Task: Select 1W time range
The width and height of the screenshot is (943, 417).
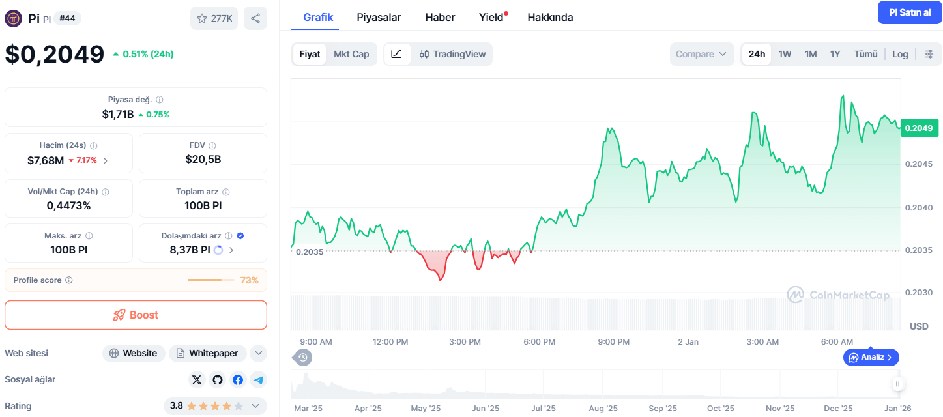Action: click(785, 54)
